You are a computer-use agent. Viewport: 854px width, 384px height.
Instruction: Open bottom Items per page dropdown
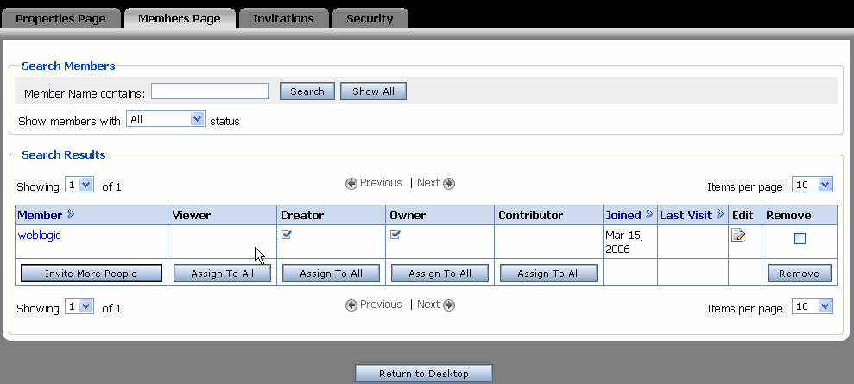[812, 306]
